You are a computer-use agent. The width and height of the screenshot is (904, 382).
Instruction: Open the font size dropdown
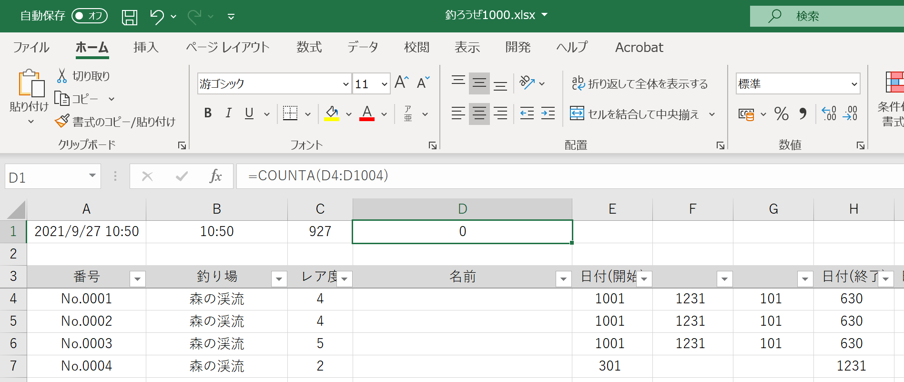point(384,84)
